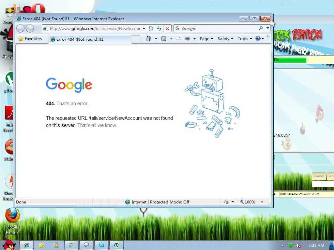Screen dimensions: 334x250
Task: Expand the zoom level dropdown arrow
Action: [262, 202]
